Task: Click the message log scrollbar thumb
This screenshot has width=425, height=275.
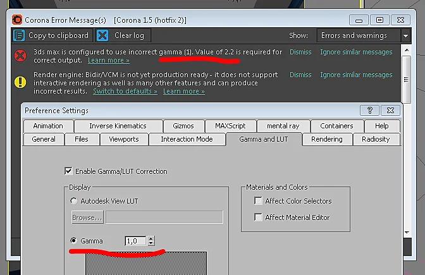Action: coord(406,80)
